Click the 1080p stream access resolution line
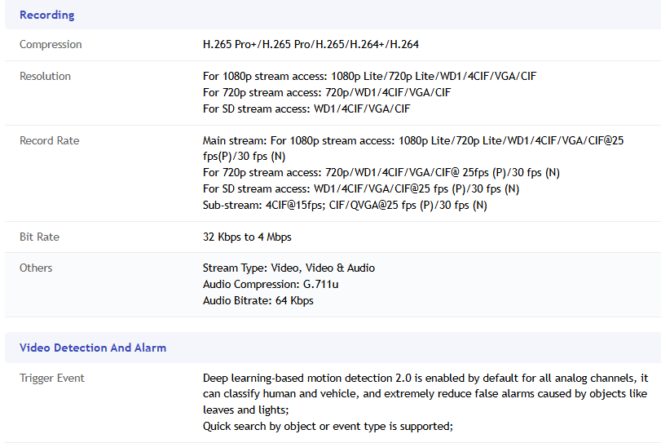661x443 pixels. [x=369, y=76]
